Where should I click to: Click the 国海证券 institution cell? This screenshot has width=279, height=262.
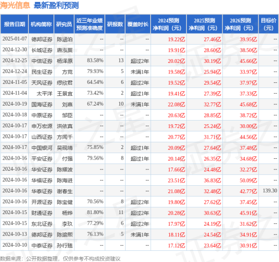tap(42, 105)
